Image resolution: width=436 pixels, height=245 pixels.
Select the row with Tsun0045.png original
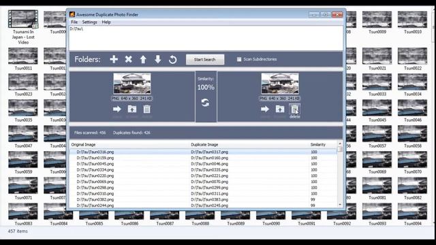203,164
